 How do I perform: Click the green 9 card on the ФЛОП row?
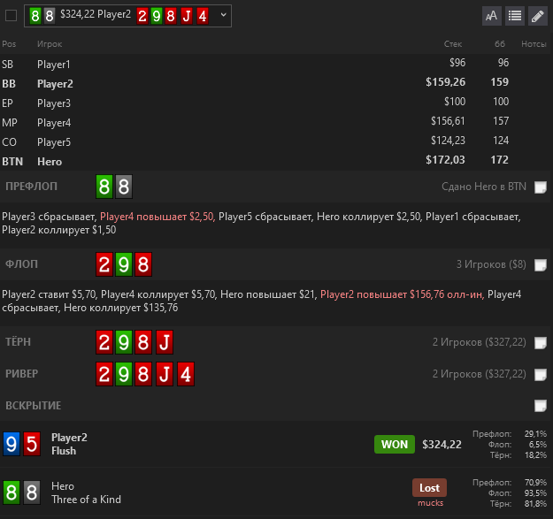pyautogui.click(x=124, y=264)
